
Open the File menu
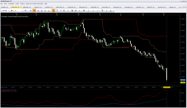click(1, 4)
